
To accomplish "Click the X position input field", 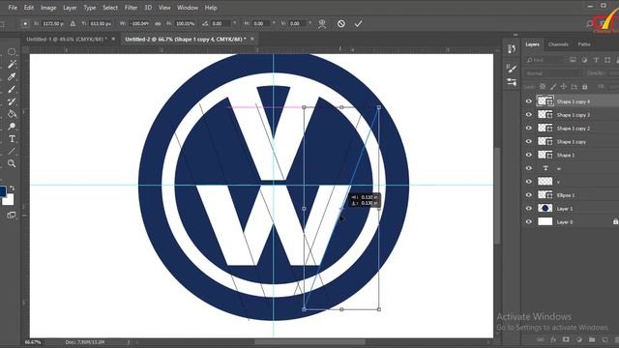I will [53, 23].
